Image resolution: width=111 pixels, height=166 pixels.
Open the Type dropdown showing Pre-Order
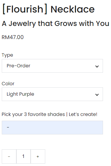coord(52,66)
